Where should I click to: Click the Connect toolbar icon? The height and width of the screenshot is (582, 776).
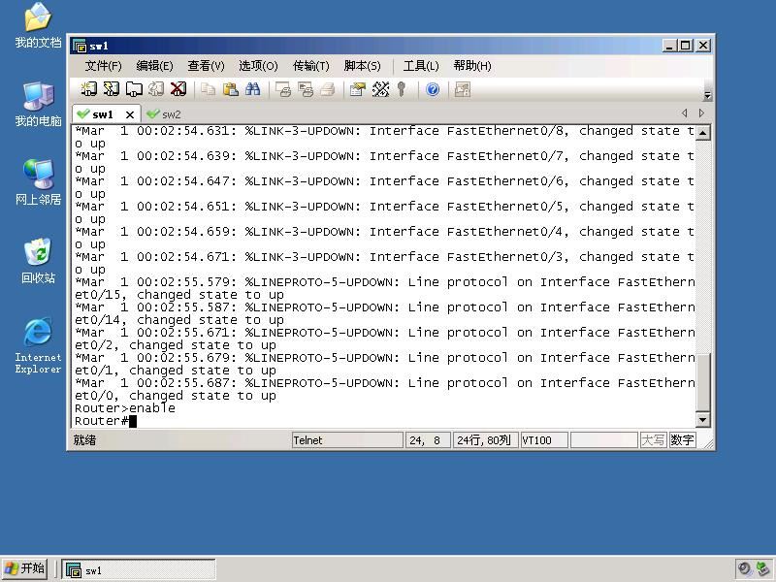(88, 89)
